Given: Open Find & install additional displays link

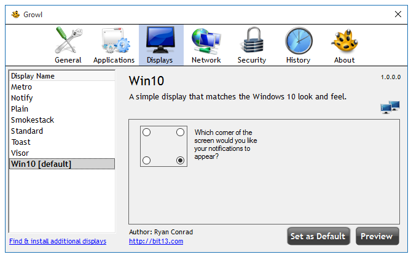Looking at the screenshot, I should 58,241.
